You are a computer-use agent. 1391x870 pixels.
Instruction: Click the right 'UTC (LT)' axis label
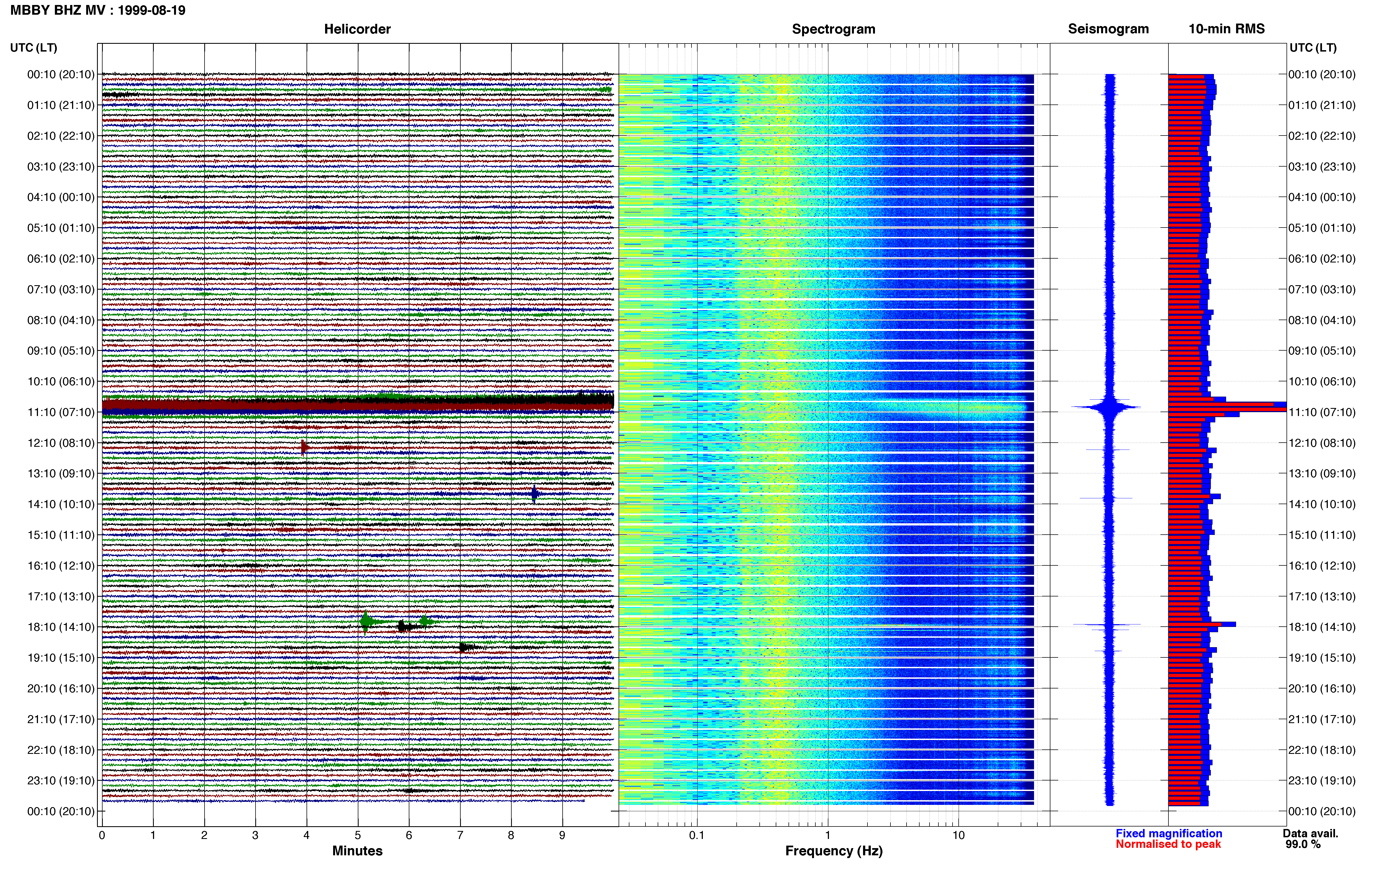(1313, 48)
